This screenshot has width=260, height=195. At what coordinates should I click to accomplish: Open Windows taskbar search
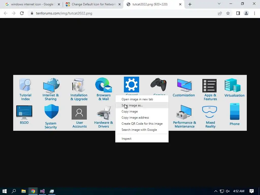coord(14,191)
